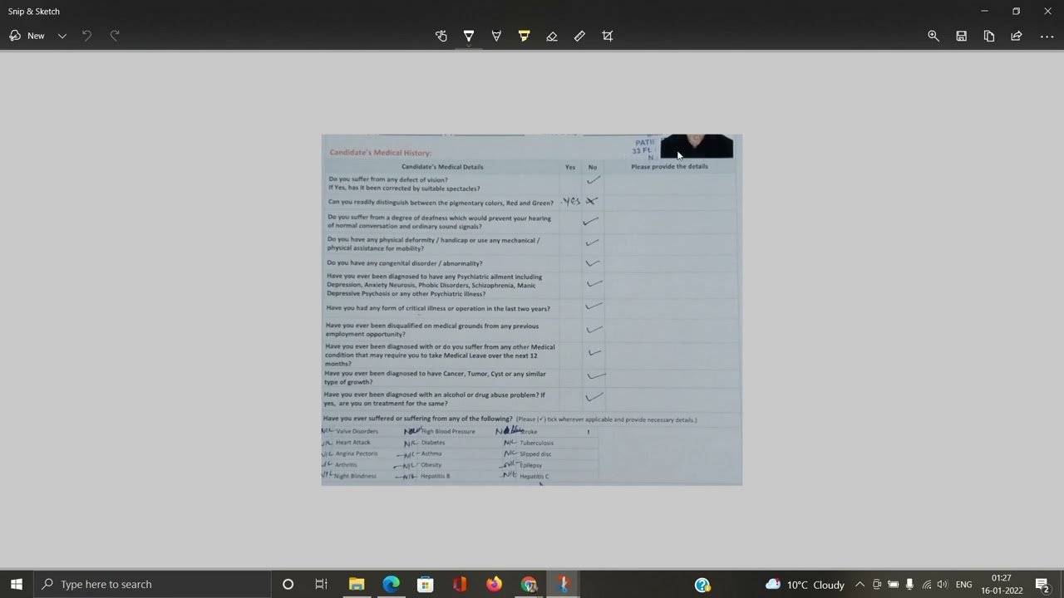The width and height of the screenshot is (1064, 598).
Task: Click the New snip button
Action: point(27,36)
